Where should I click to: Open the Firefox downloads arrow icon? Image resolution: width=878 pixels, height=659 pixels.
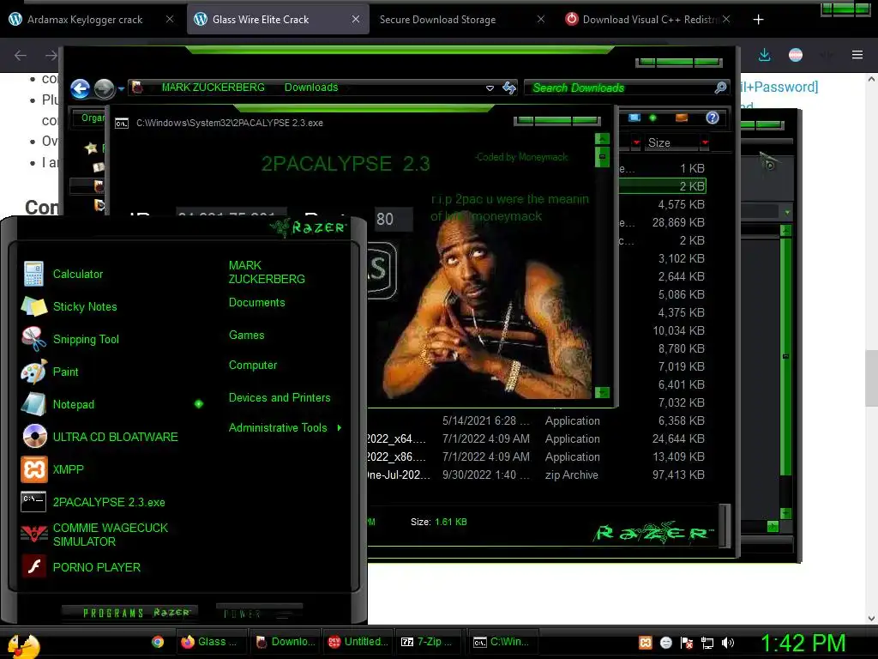click(764, 54)
